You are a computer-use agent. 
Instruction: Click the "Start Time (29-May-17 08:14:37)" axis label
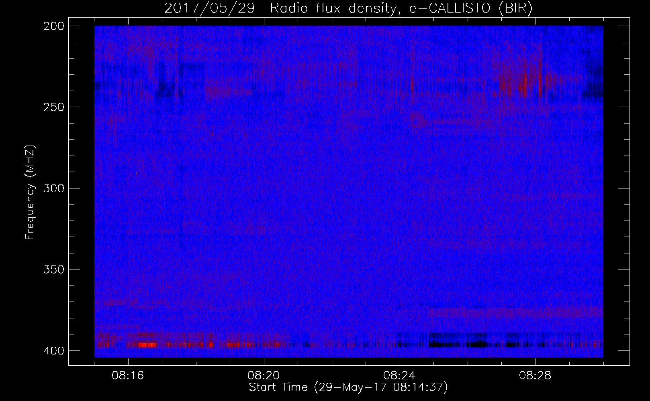click(x=348, y=387)
